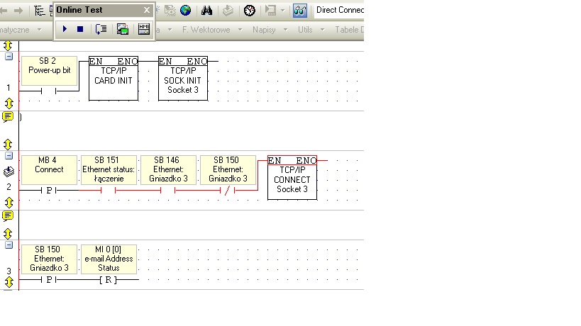Screen dimensions: 581x326
Task: Click the globe icon in the top toolbar
Action: pyautogui.click(x=186, y=11)
